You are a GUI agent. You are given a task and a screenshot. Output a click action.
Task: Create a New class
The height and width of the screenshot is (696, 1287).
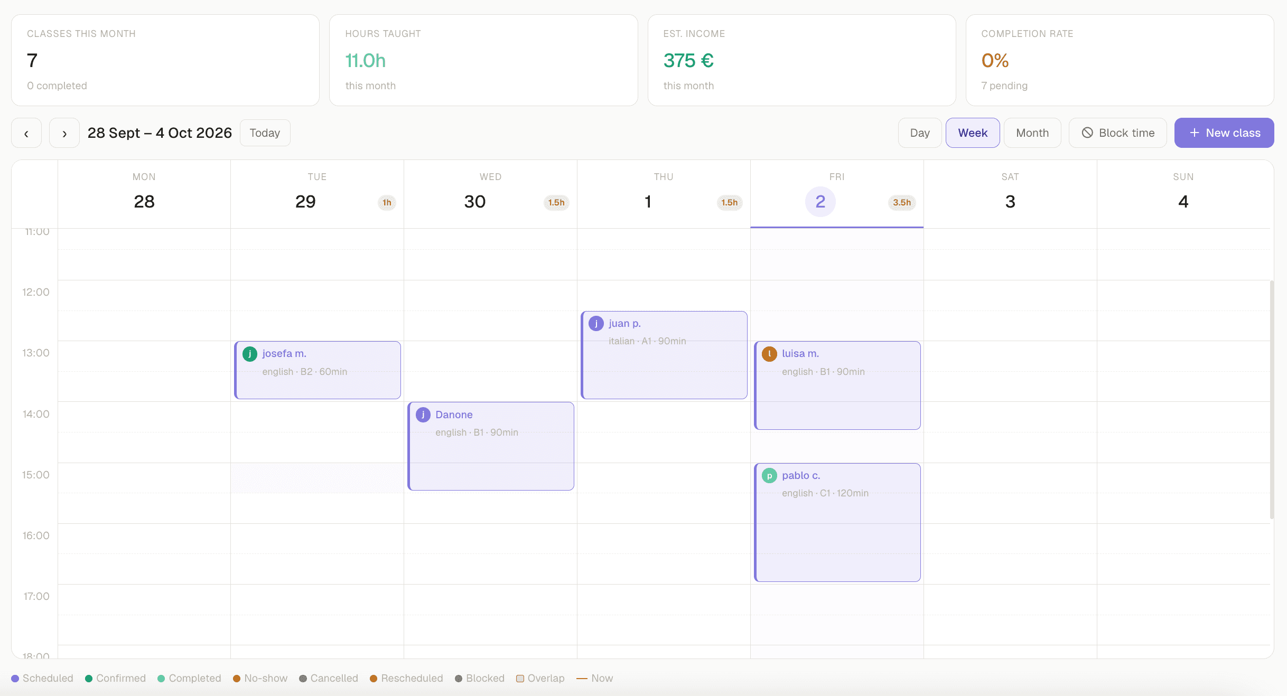click(1224, 133)
